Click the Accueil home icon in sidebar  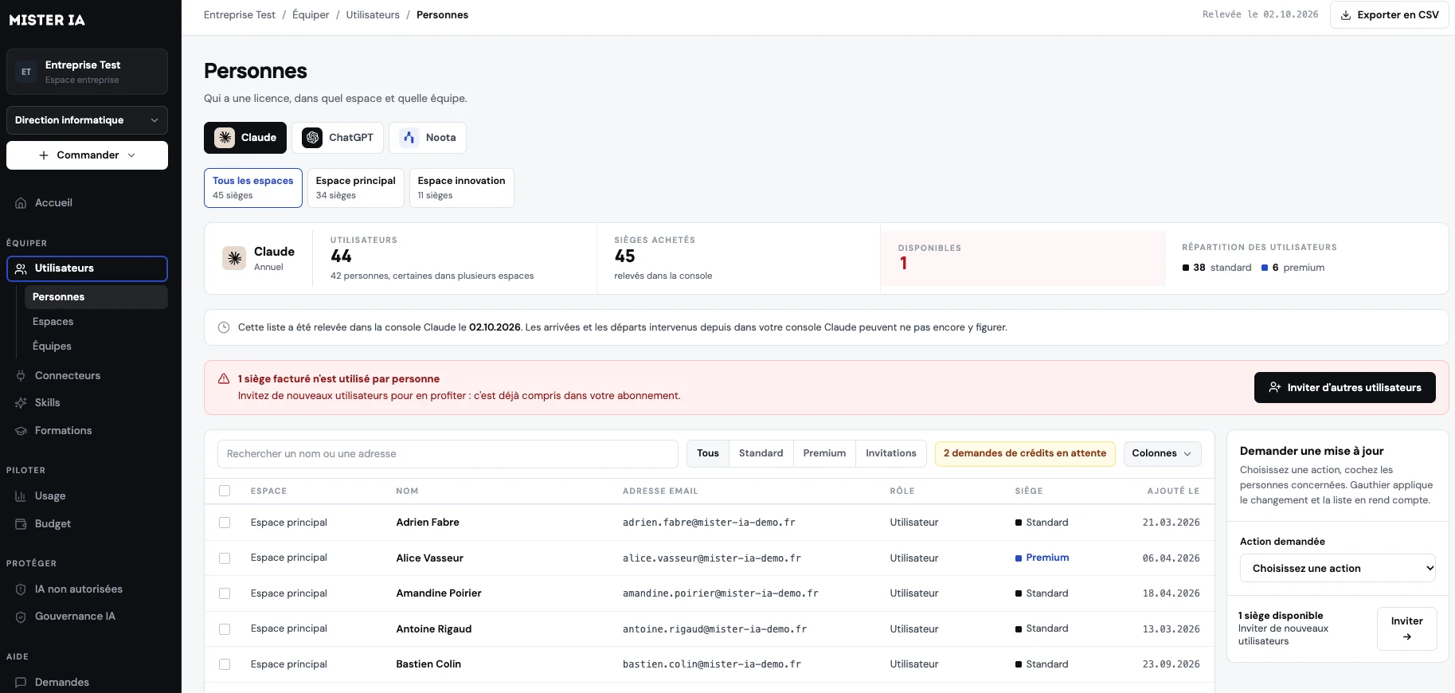21,203
